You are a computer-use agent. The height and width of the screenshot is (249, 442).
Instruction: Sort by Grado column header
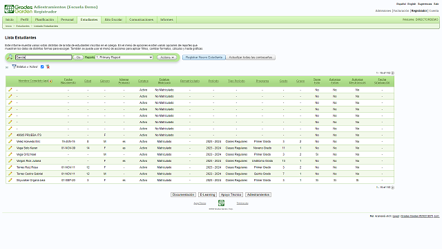pyautogui.click(x=284, y=81)
